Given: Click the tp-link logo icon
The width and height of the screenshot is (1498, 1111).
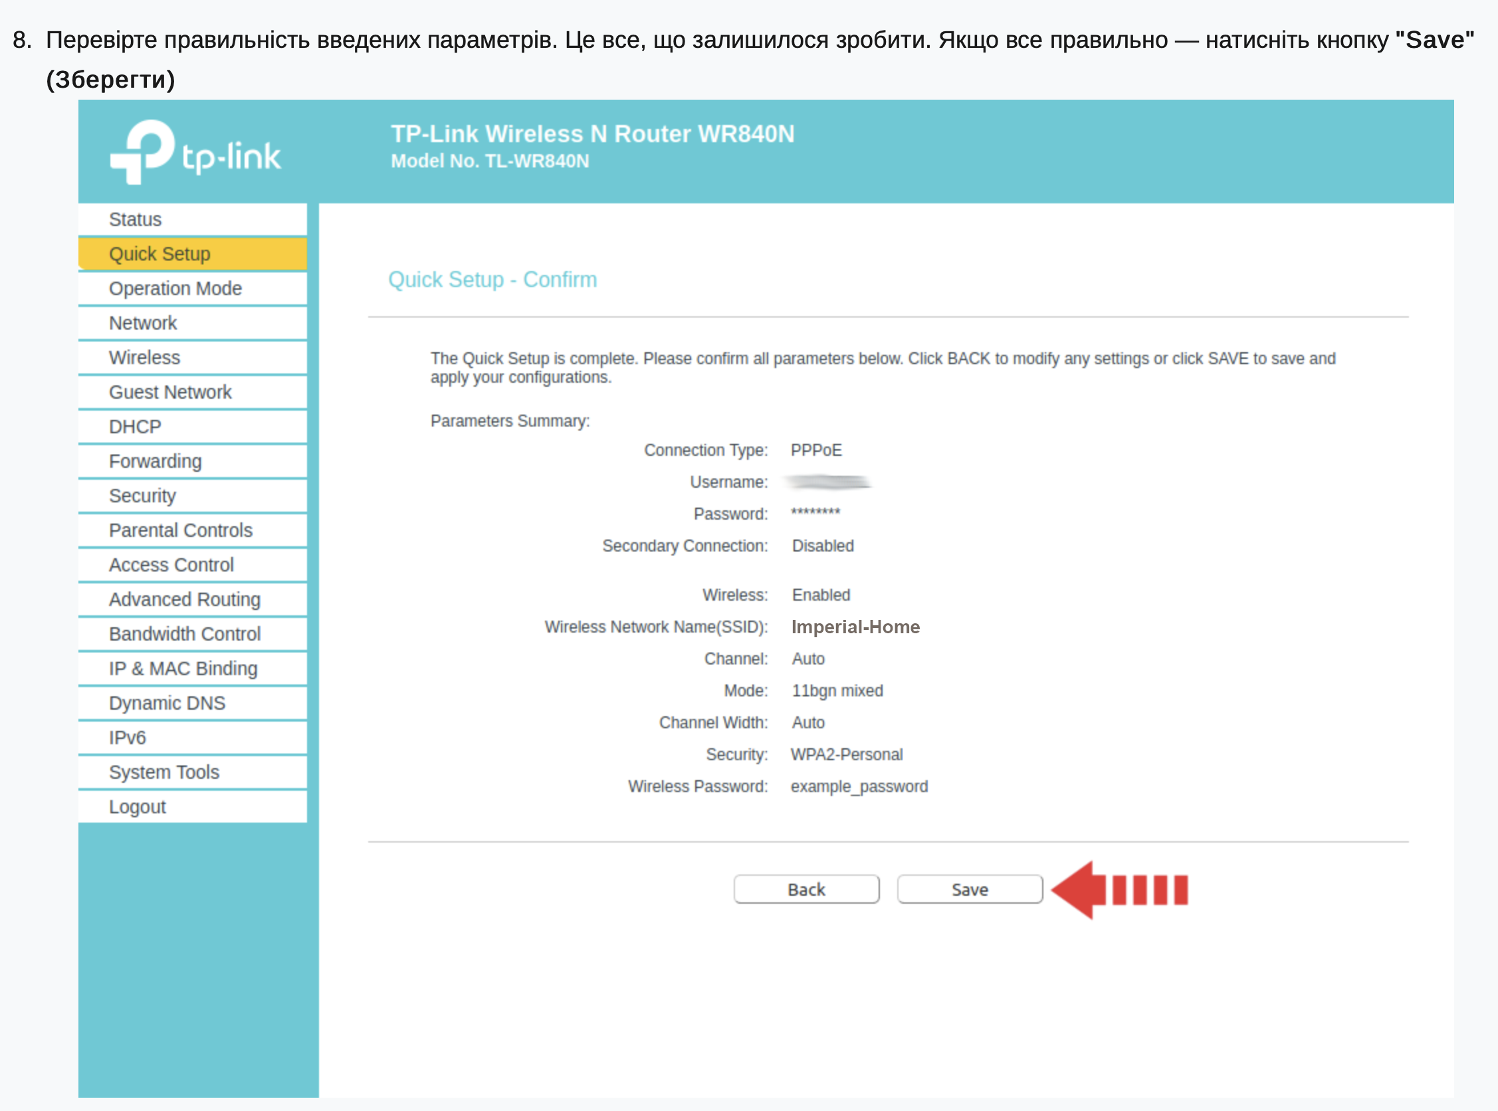Looking at the screenshot, I should [143, 151].
